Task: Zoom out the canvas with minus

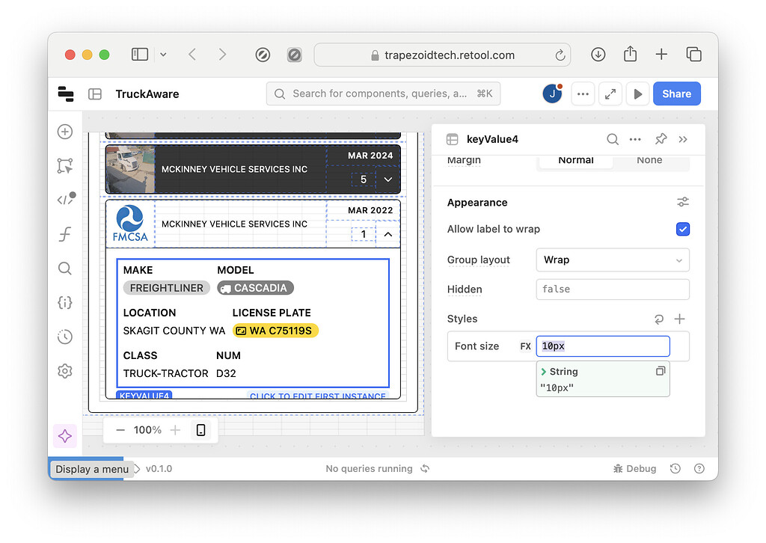Action: [x=120, y=430]
